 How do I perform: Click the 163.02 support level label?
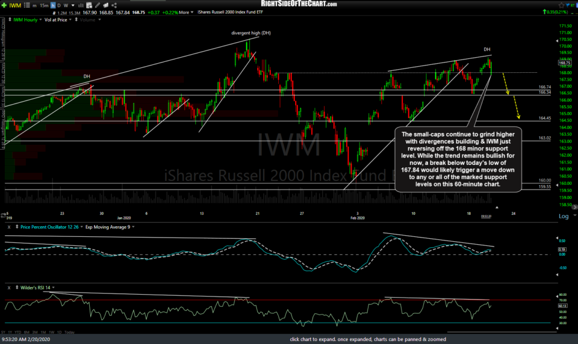pos(545,138)
